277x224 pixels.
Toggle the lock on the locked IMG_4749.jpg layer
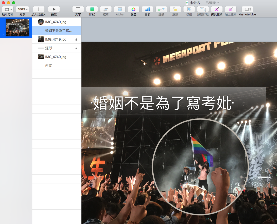(76, 40)
